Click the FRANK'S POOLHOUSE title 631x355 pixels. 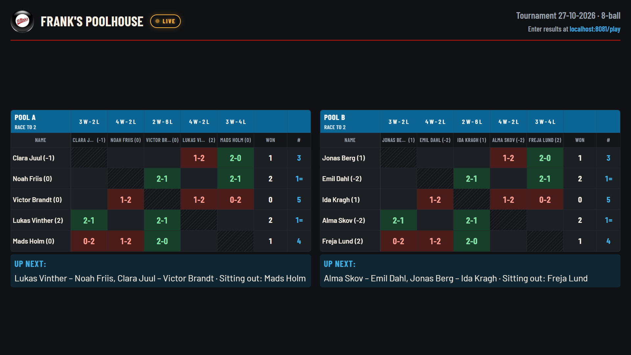(92, 21)
